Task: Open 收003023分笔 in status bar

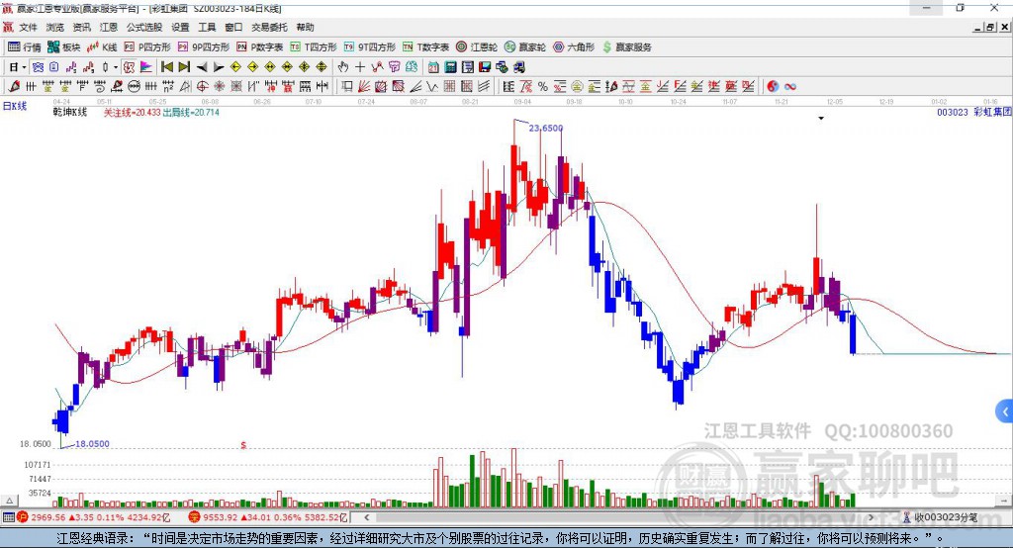Action: [940, 517]
